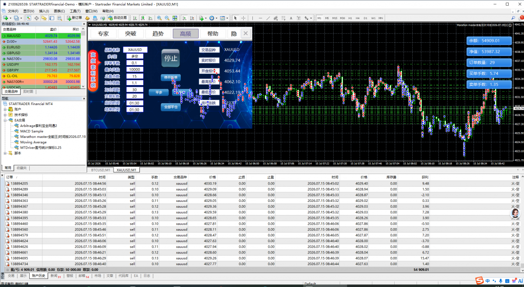The height and width of the screenshot is (287, 524).
Task: Select the horizontal line drawing tool
Action: pyautogui.click(x=260, y=18)
